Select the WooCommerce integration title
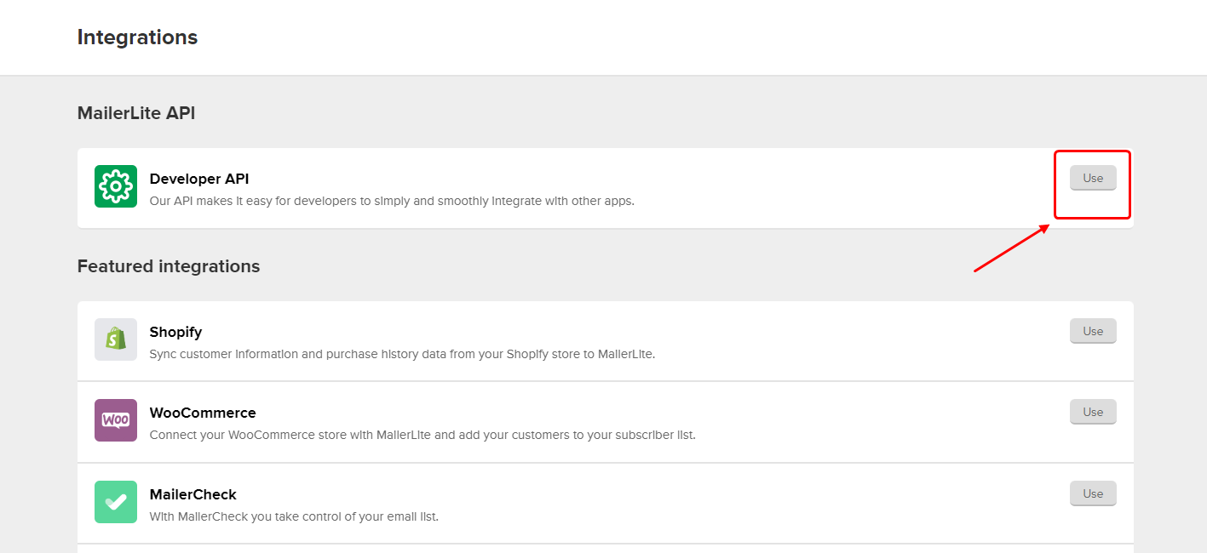 pos(203,413)
